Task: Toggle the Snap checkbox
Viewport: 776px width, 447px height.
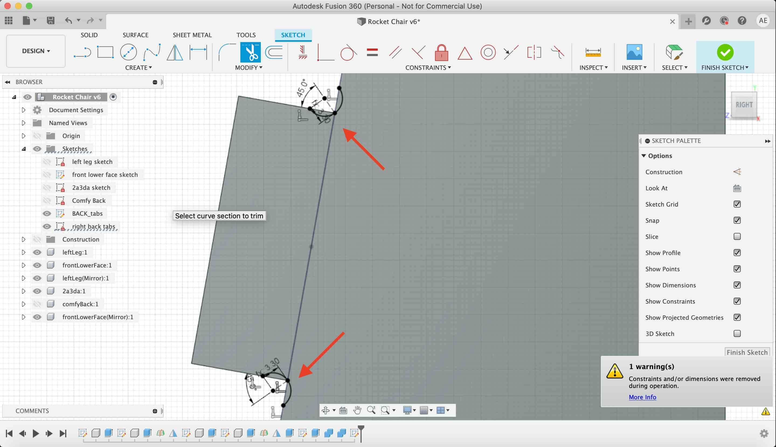Action: pyautogui.click(x=737, y=221)
